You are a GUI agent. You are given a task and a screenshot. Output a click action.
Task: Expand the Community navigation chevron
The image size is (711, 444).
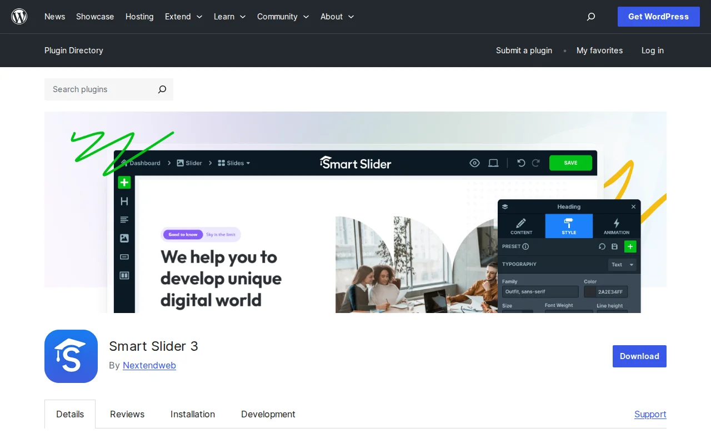[306, 17]
